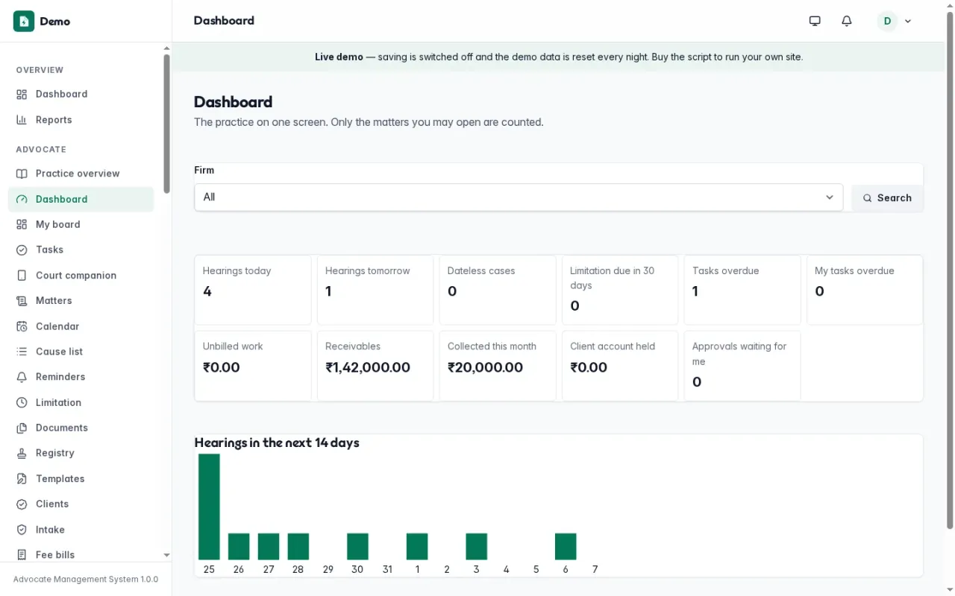955x596 pixels.
Task: Click the Limitation clock icon
Action: 22,402
